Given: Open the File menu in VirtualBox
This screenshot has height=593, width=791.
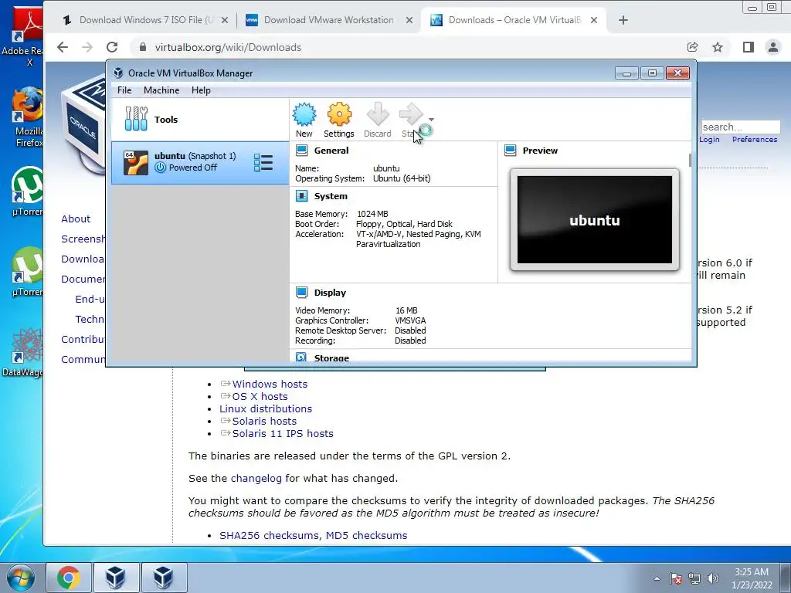Looking at the screenshot, I should click(x=124, y=90).
